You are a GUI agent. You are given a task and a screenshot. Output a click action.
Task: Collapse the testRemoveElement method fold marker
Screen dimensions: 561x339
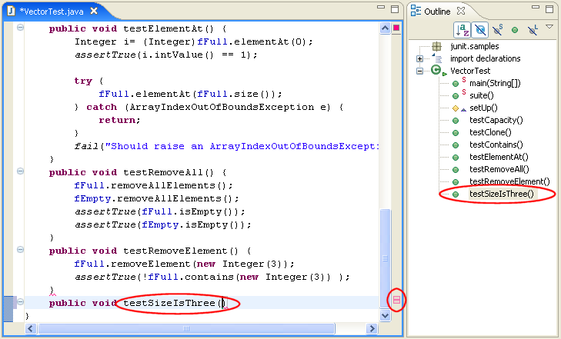point(21,250)
